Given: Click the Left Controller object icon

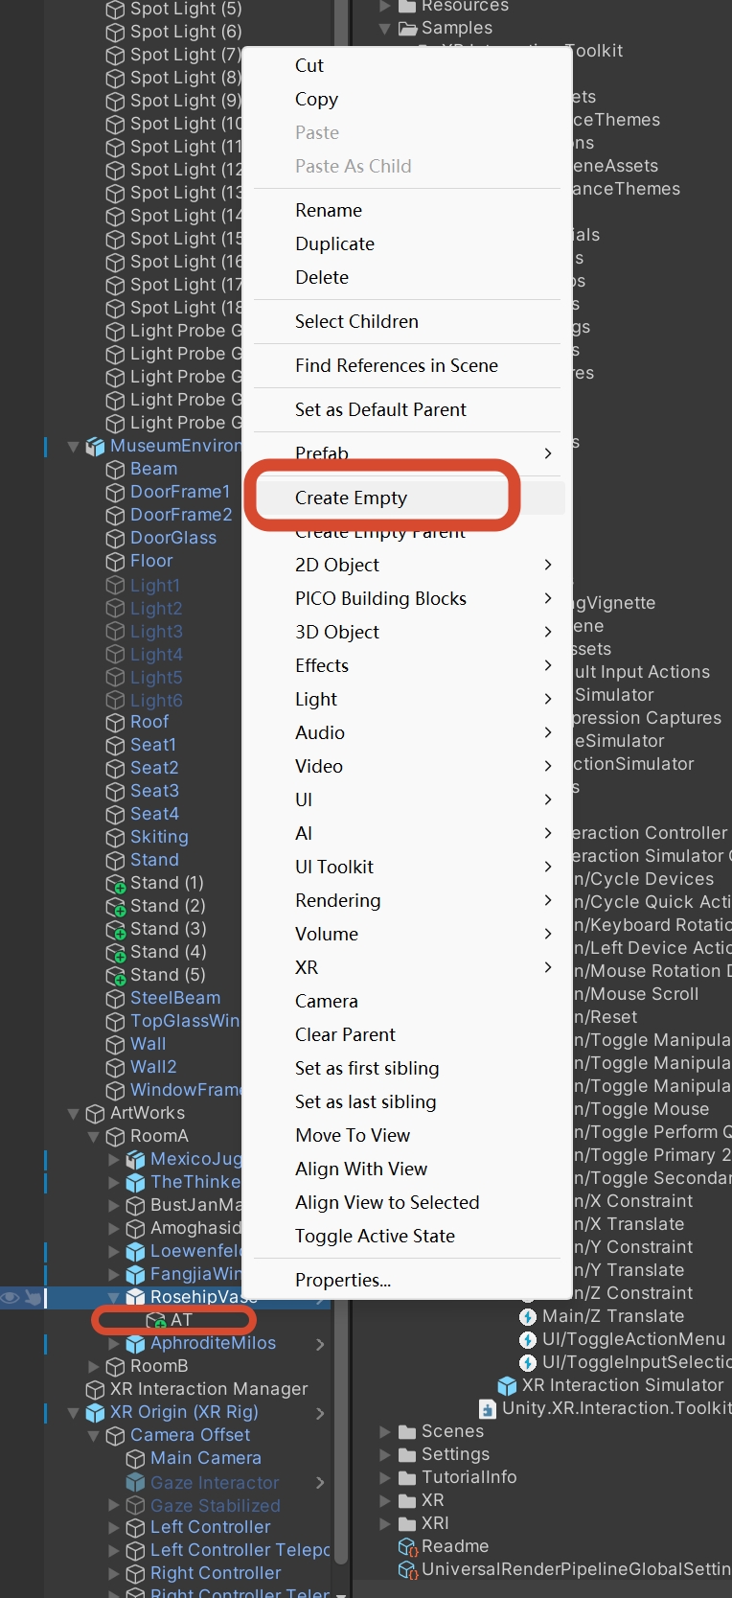Looking at the screenshot, I should [135, 1527].
